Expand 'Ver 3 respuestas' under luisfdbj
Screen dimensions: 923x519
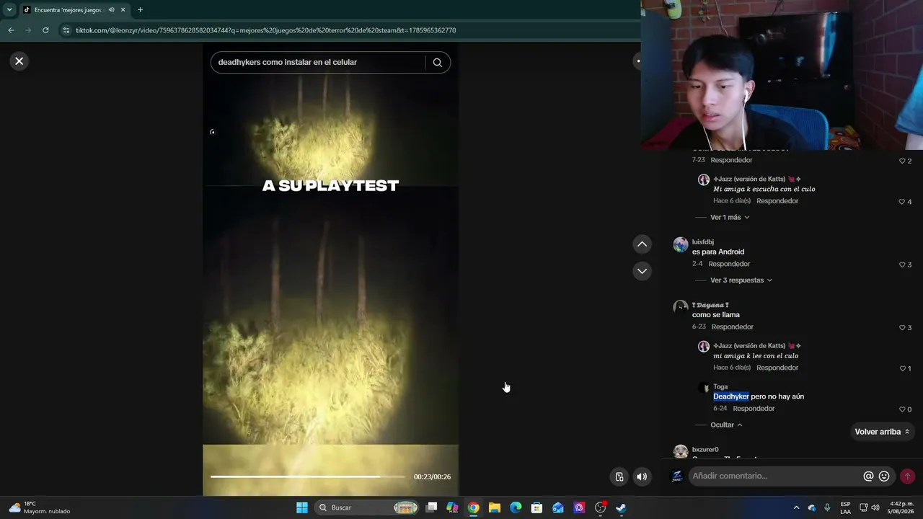tap(741, 280)
